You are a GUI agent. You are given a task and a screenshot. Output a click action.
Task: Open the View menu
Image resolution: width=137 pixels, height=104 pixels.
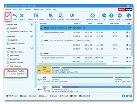tap(15, 10)
